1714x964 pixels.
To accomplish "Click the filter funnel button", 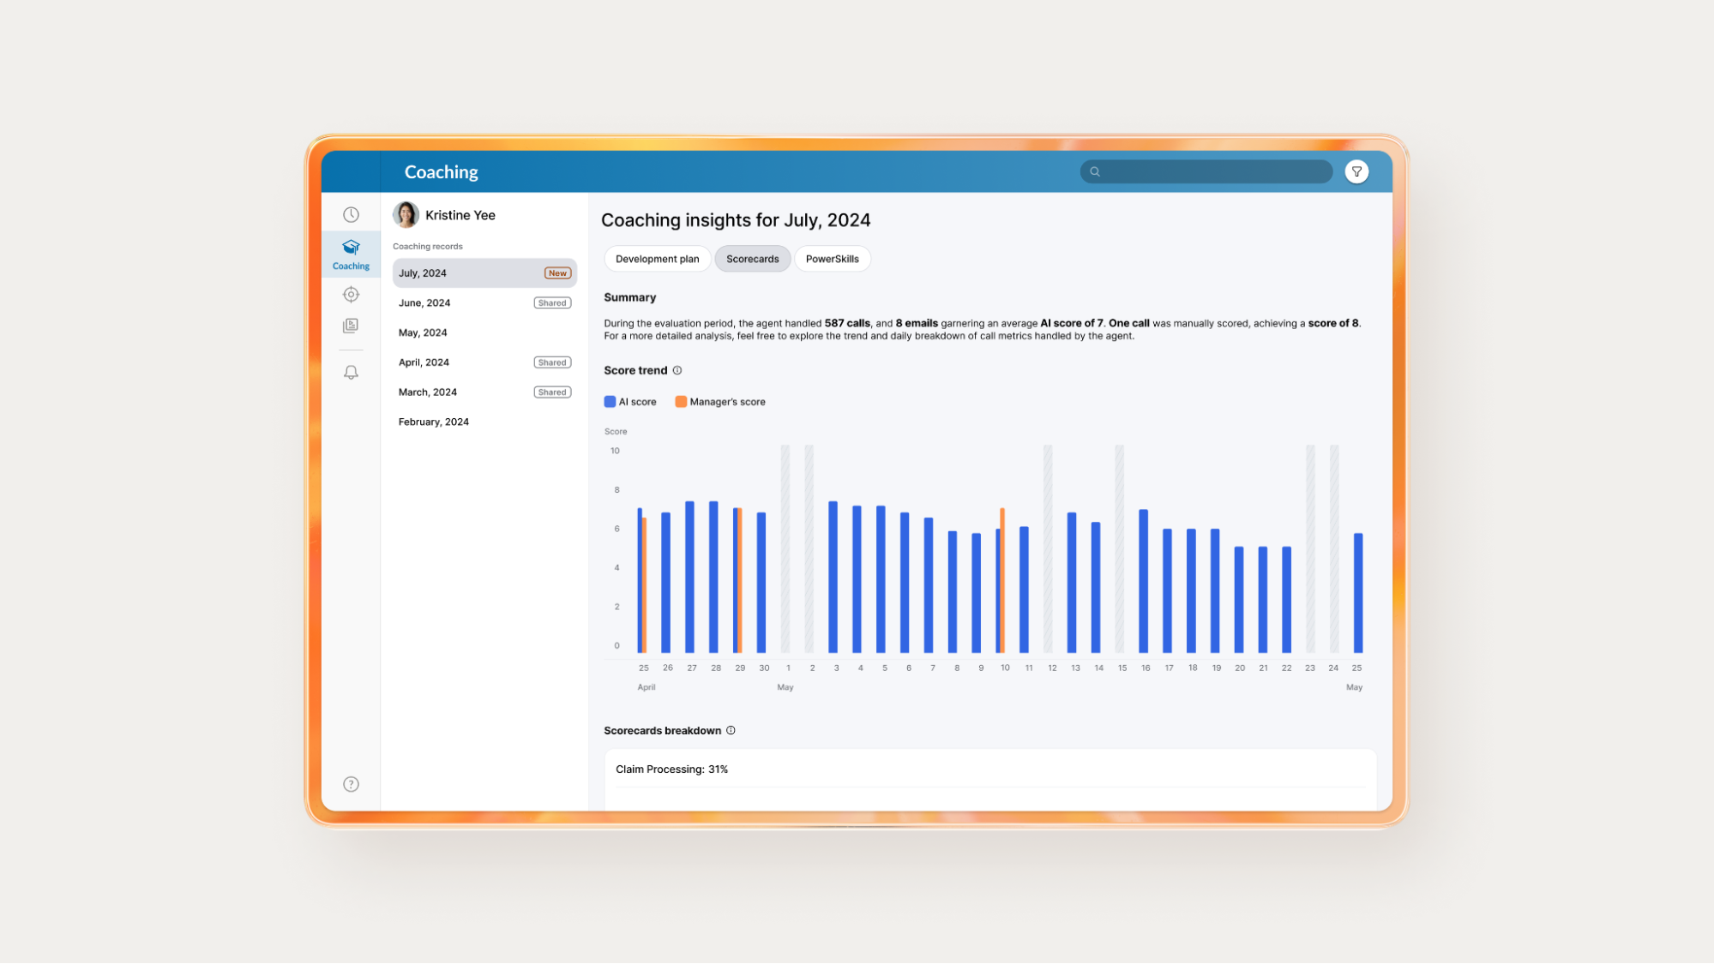I will (x=1356, y=171).
